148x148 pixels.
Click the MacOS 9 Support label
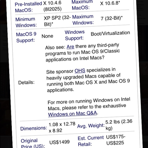[x=26, y=37]
